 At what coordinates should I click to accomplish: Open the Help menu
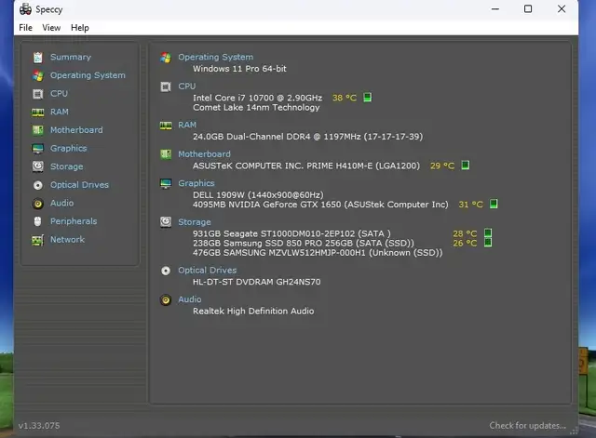80,28
